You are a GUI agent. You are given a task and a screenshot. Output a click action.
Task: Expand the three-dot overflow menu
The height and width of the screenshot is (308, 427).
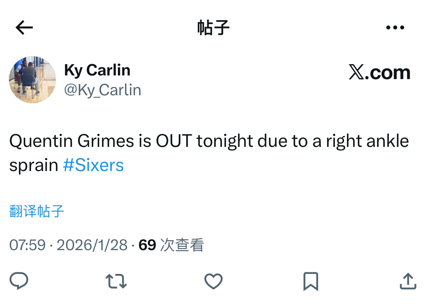click(395, 27)
